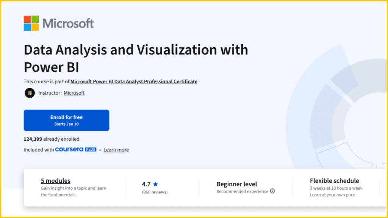388x218 pixels.
Task: Click the 4.7 rating value
Action: pos(146,184)
